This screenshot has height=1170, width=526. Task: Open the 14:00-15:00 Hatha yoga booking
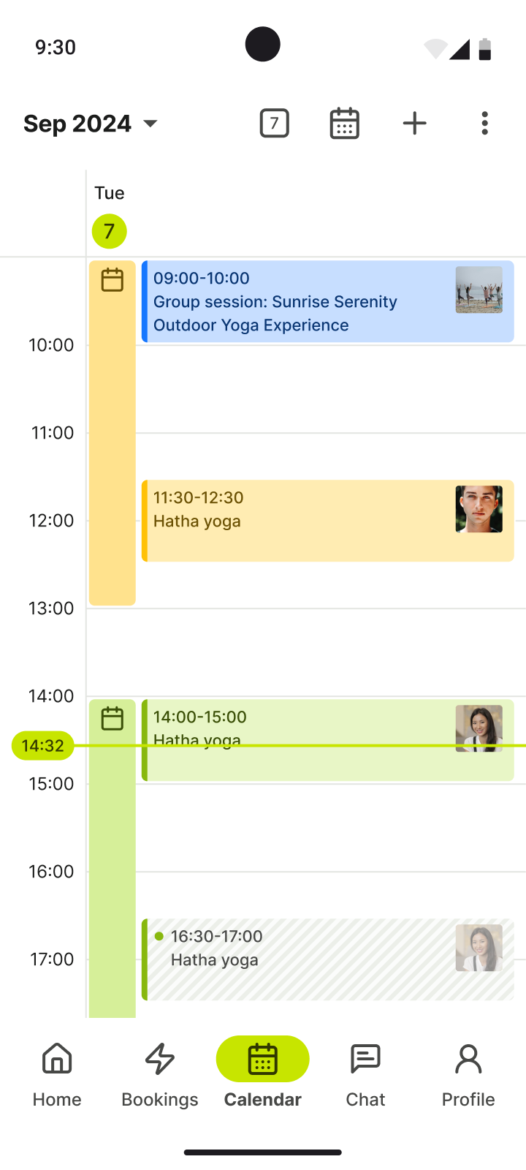328,740
